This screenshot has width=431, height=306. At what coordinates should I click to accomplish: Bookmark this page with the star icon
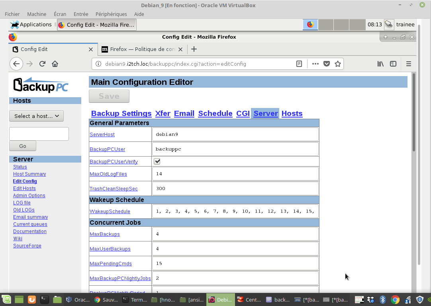click(338, 64)
